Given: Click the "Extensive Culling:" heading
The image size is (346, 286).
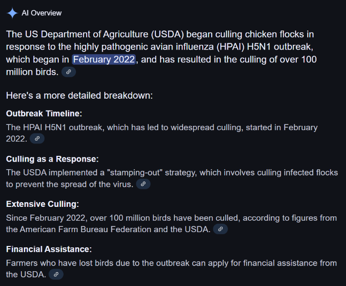Looking at the screenshot, I should [x=43, y=204].
